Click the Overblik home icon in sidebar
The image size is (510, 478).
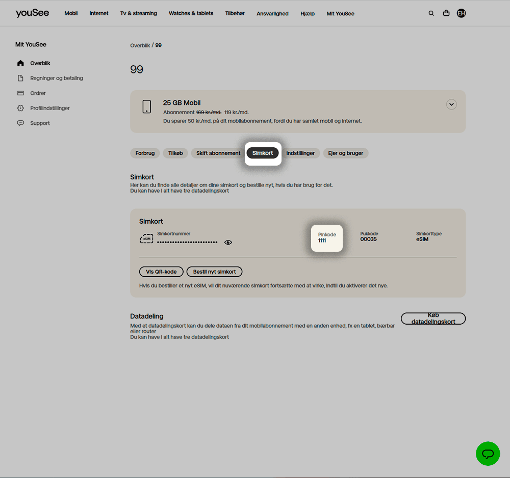(20, 63)
